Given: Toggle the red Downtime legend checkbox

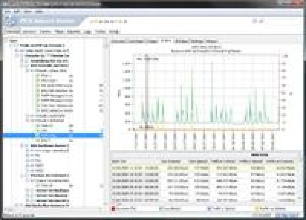Looking at the screenshot, I should click(113, 209).
